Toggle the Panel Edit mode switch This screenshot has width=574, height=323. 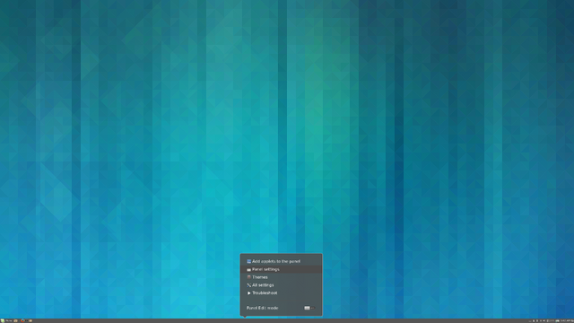click(309, 308)
